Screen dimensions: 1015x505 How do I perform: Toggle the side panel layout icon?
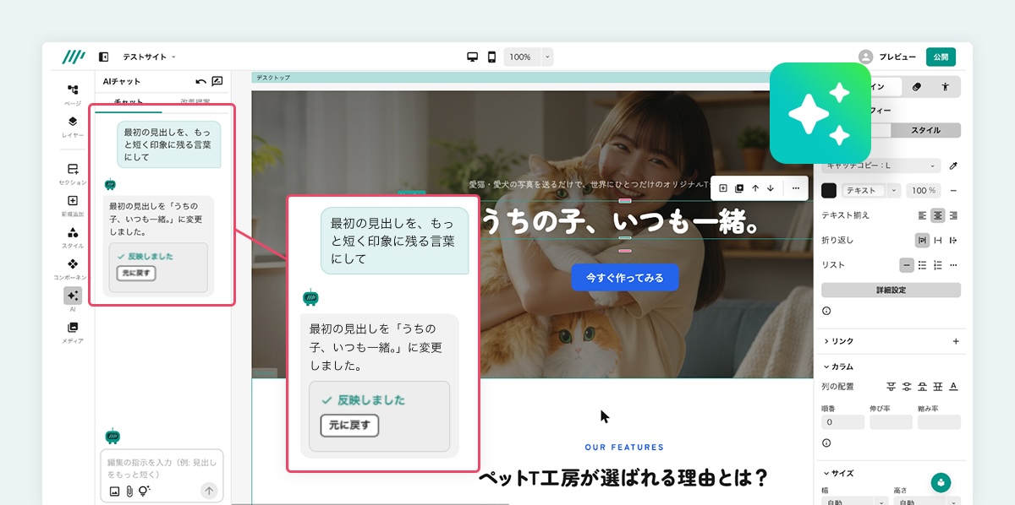tap(104, 57)
